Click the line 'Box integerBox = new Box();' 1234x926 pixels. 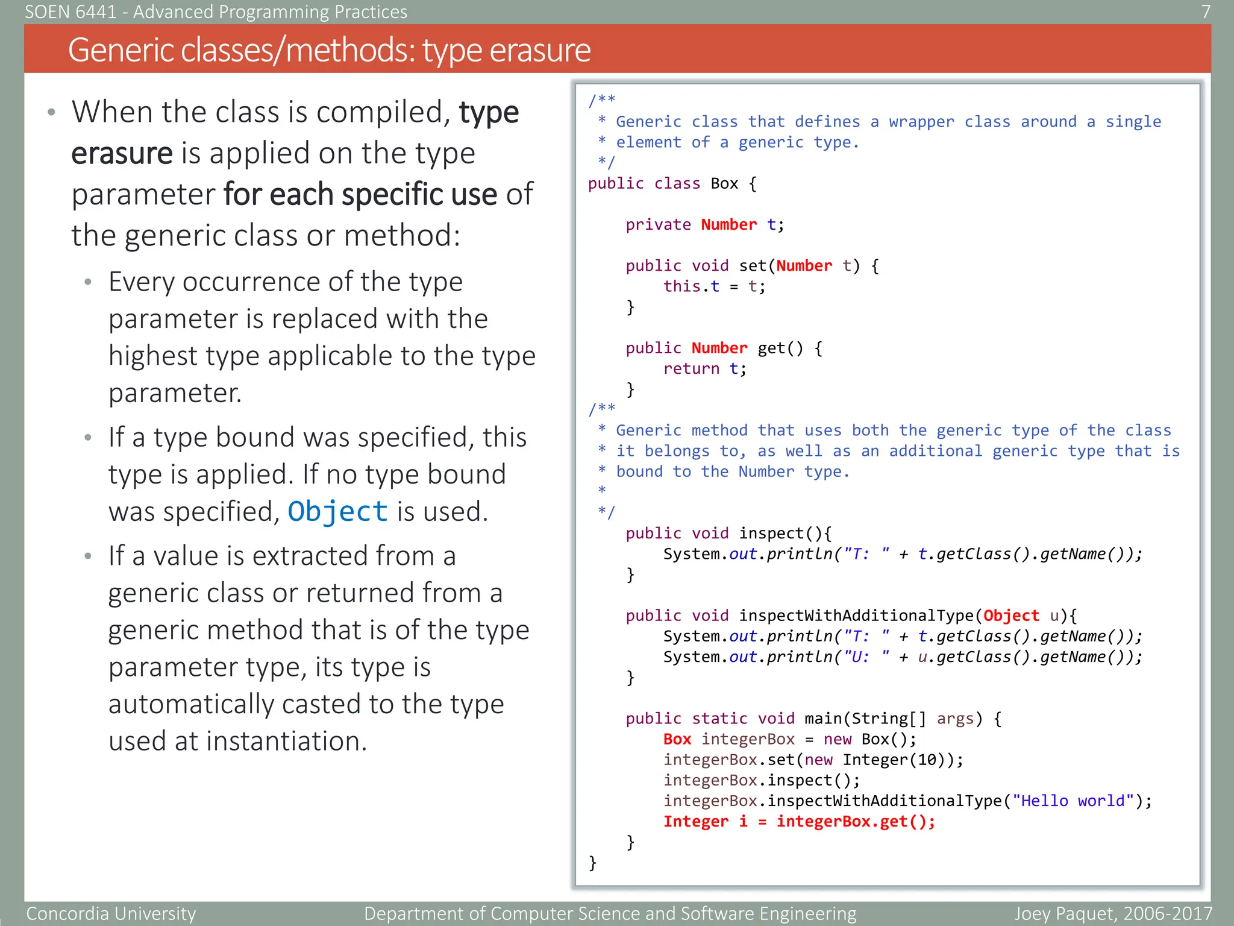tap(790, 739)
